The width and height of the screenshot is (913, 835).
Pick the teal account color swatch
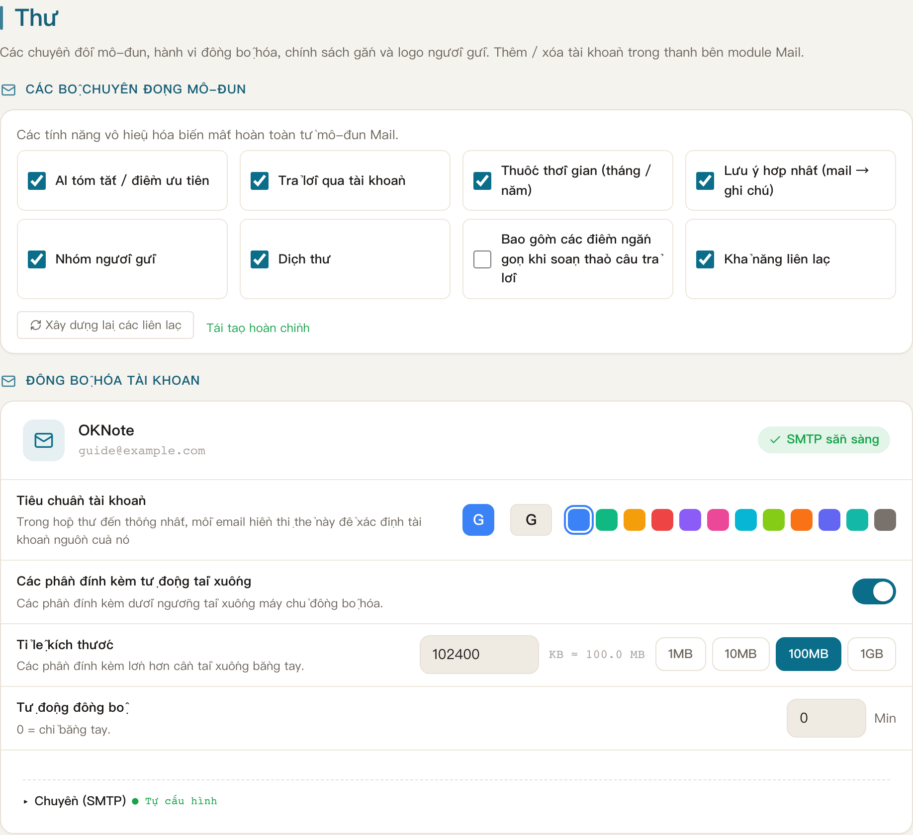coord(857,520)
